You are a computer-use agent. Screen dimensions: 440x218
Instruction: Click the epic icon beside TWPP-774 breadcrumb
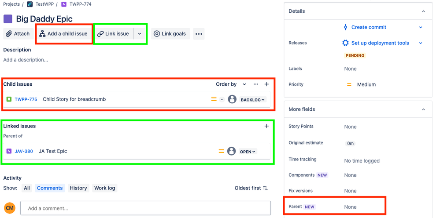click(64, 4)
